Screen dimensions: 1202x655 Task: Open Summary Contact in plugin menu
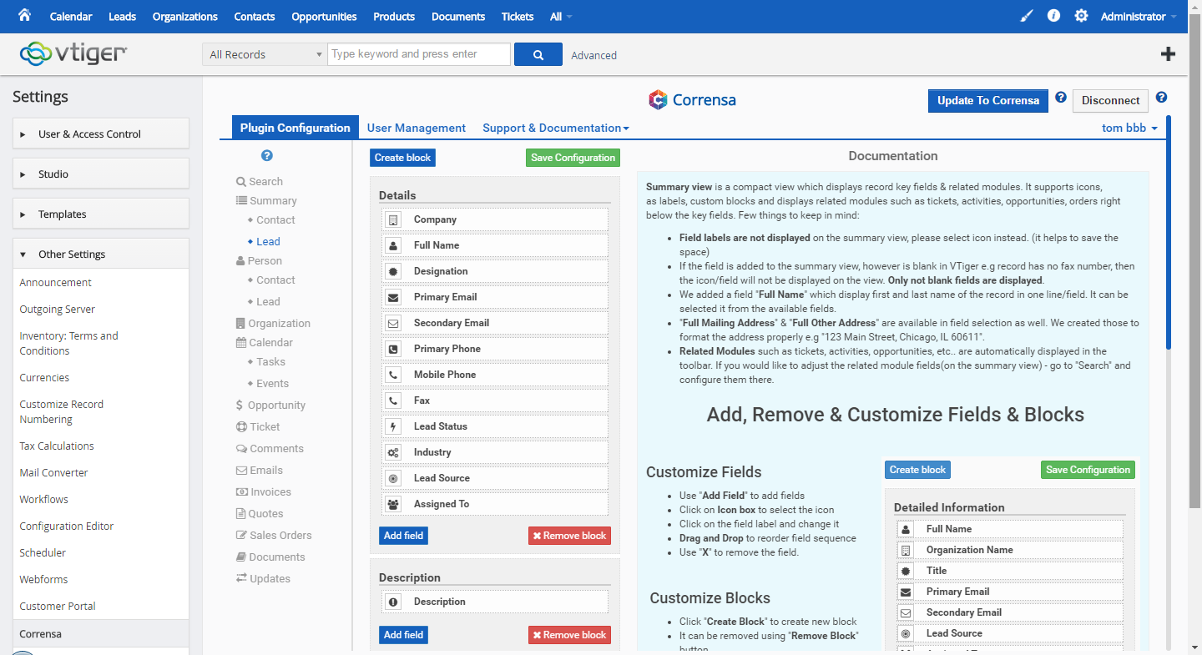tap(275, 220)
